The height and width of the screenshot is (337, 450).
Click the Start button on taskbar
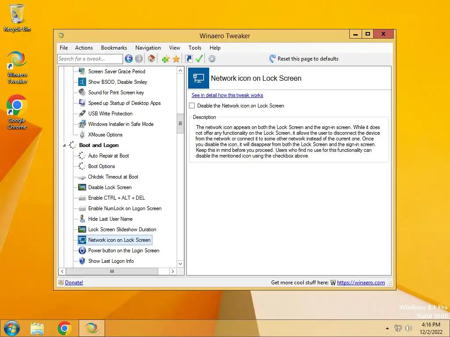click(12, 328)
